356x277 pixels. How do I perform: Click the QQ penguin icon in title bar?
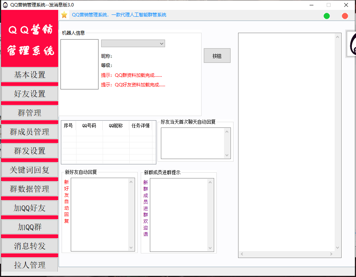click(x=5, y=5)
